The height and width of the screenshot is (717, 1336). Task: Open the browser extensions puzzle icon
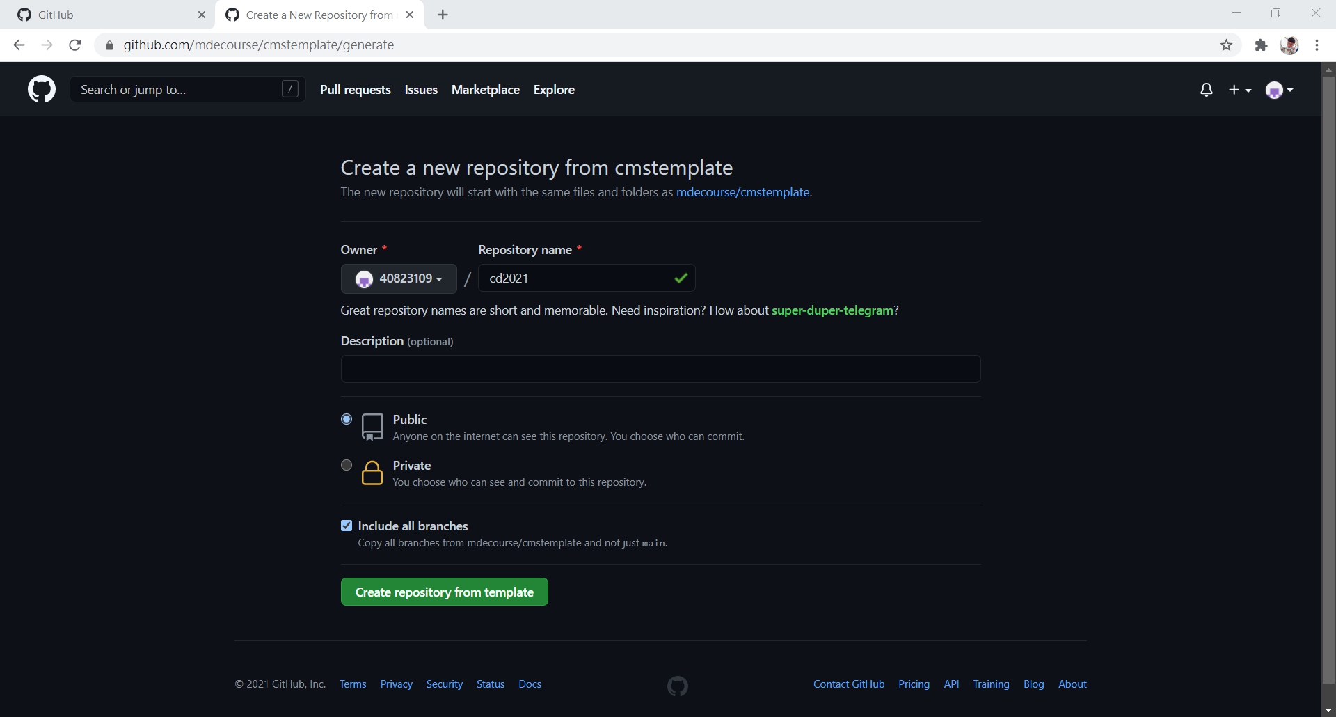coord(1261,45)
